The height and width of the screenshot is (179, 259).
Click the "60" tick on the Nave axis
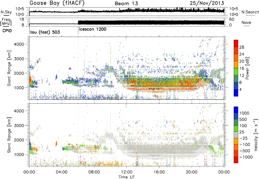coord(232,19)
